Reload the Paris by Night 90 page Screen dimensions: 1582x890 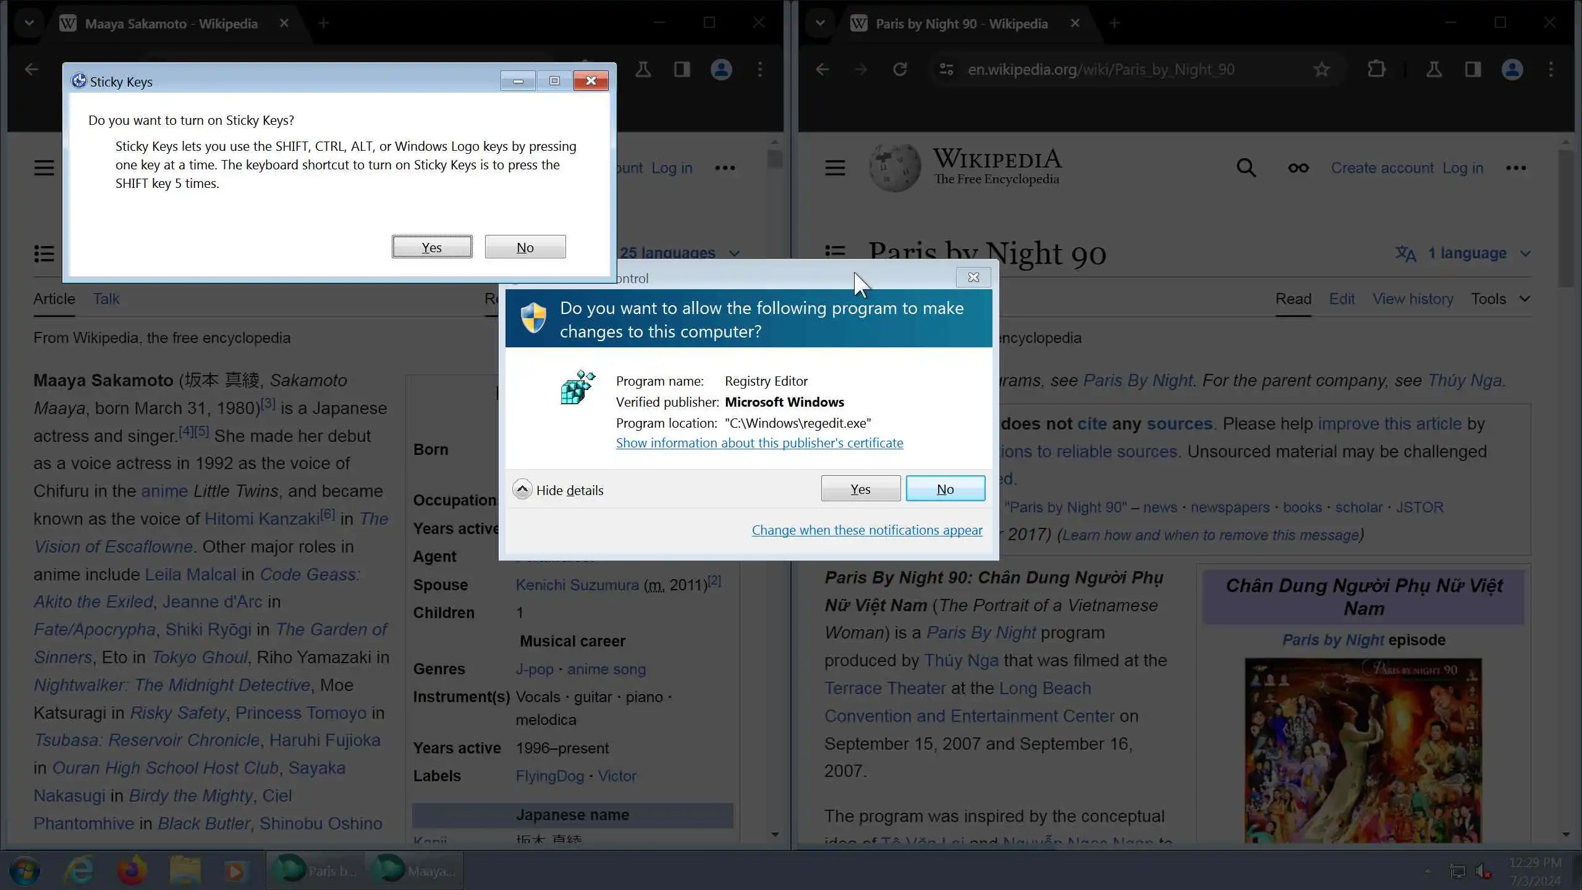click(x=900, y=69)
